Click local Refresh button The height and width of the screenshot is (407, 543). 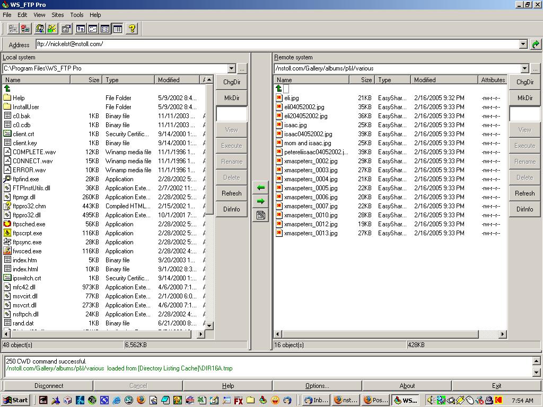click(232, 193)
